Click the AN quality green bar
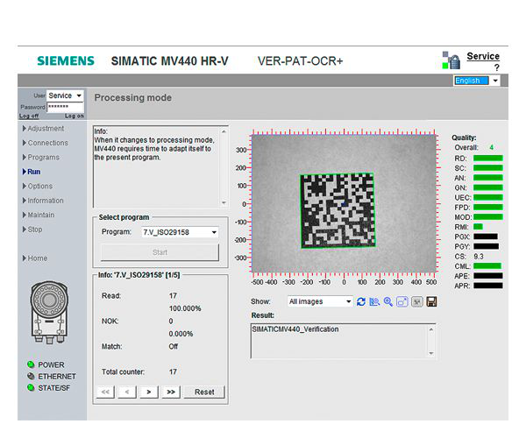 (x=488, y=178)
